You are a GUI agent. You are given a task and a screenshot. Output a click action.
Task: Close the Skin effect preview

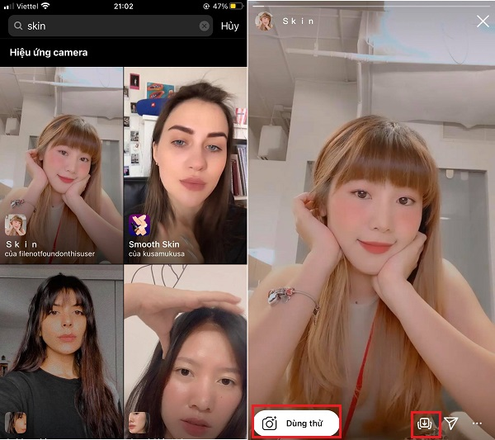483,21
